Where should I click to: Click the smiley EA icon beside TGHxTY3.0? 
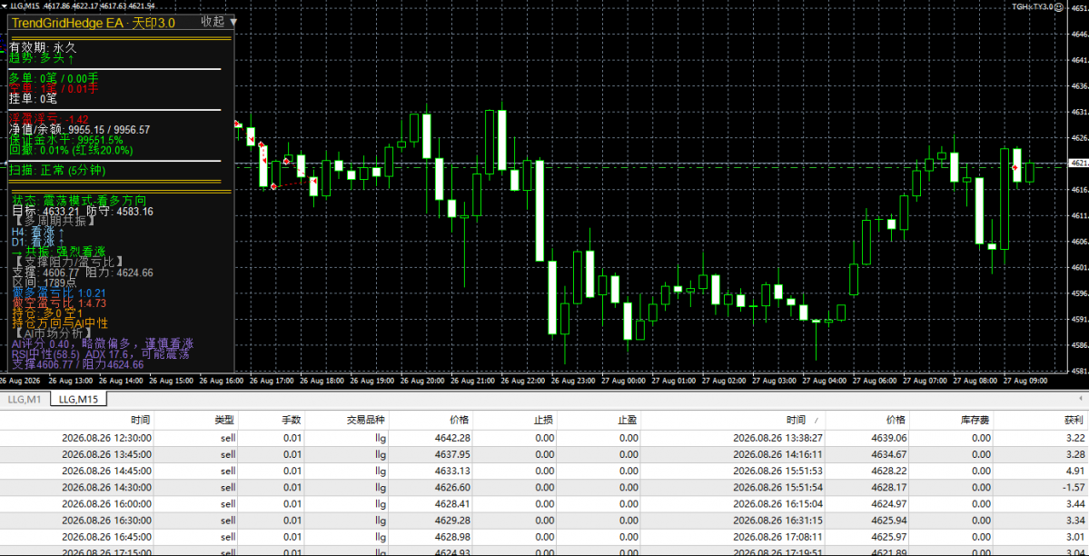1060,5
